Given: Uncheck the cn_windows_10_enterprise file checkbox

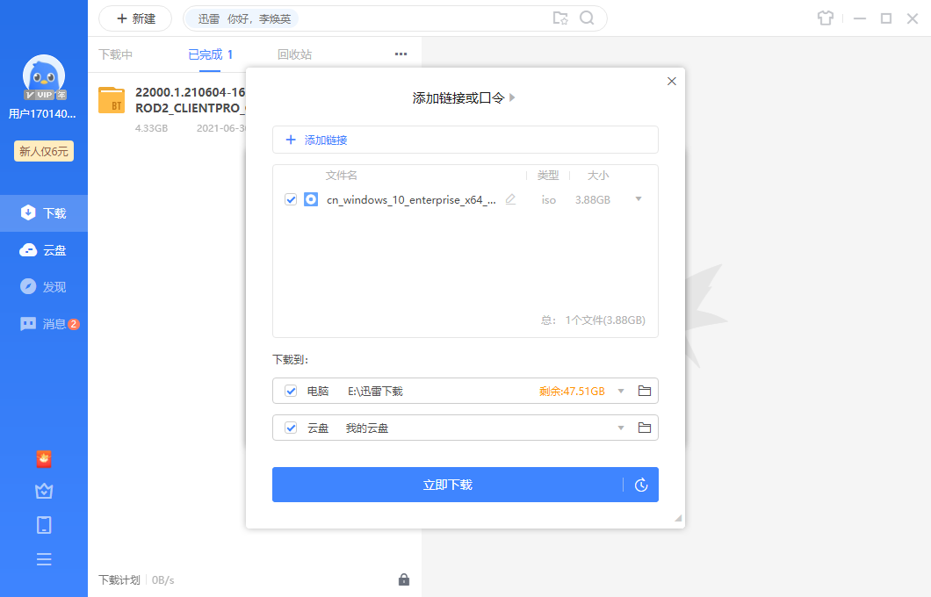Looking at the screenshot, I should point(291,199).
